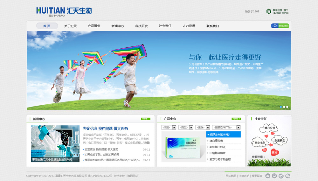Select the third banner slide dot
This screenshot has height=181, width=318.
(287, 107)
